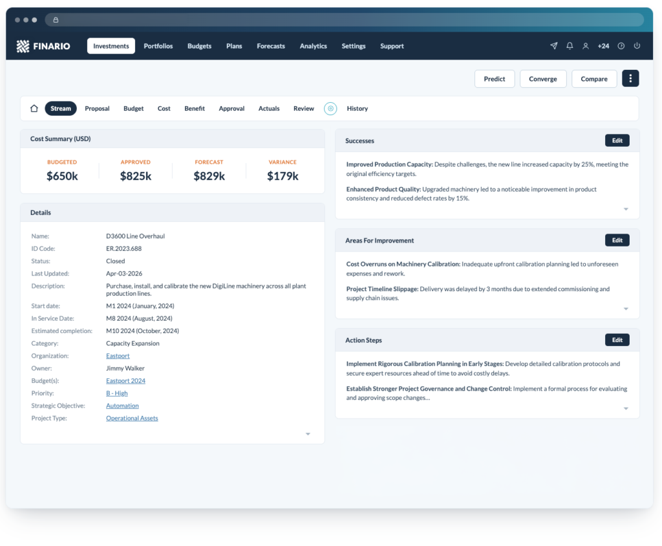
Task: Click the Predict button
Action: point(495,79)
